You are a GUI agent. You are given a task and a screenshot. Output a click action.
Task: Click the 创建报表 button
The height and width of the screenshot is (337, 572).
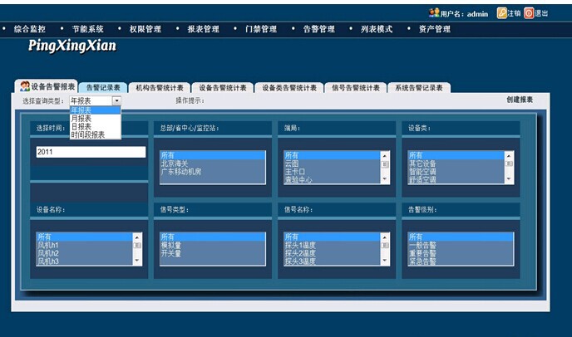tap(520, 100)
